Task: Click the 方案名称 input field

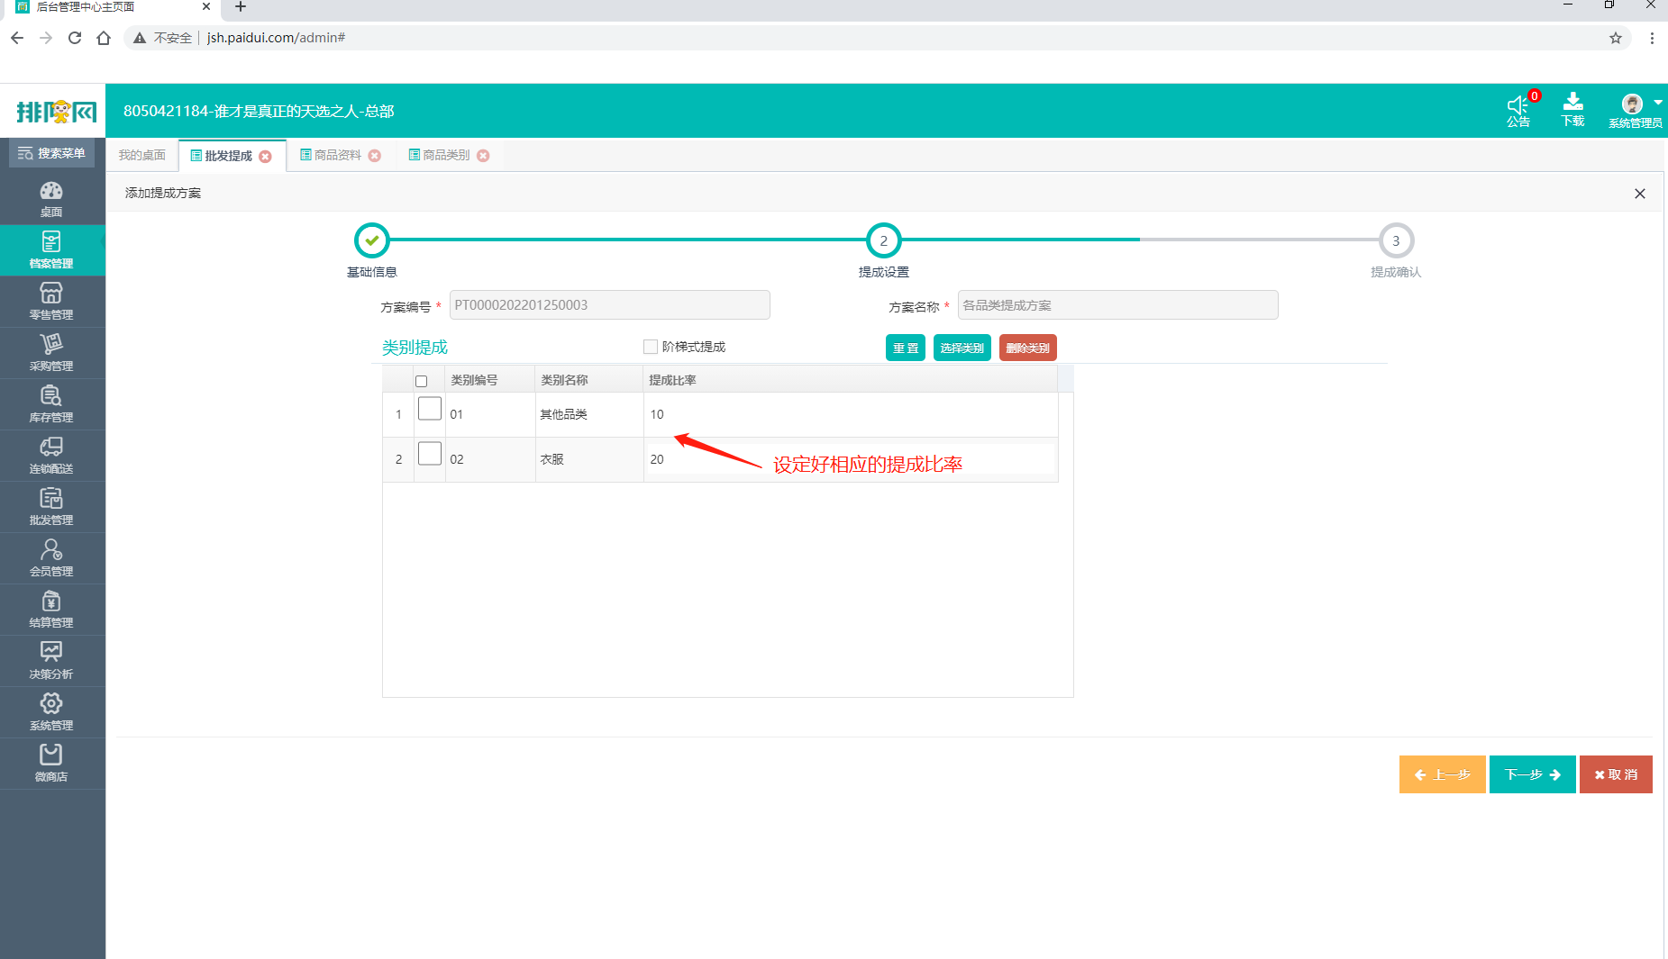Action: tap(1118, 305)
